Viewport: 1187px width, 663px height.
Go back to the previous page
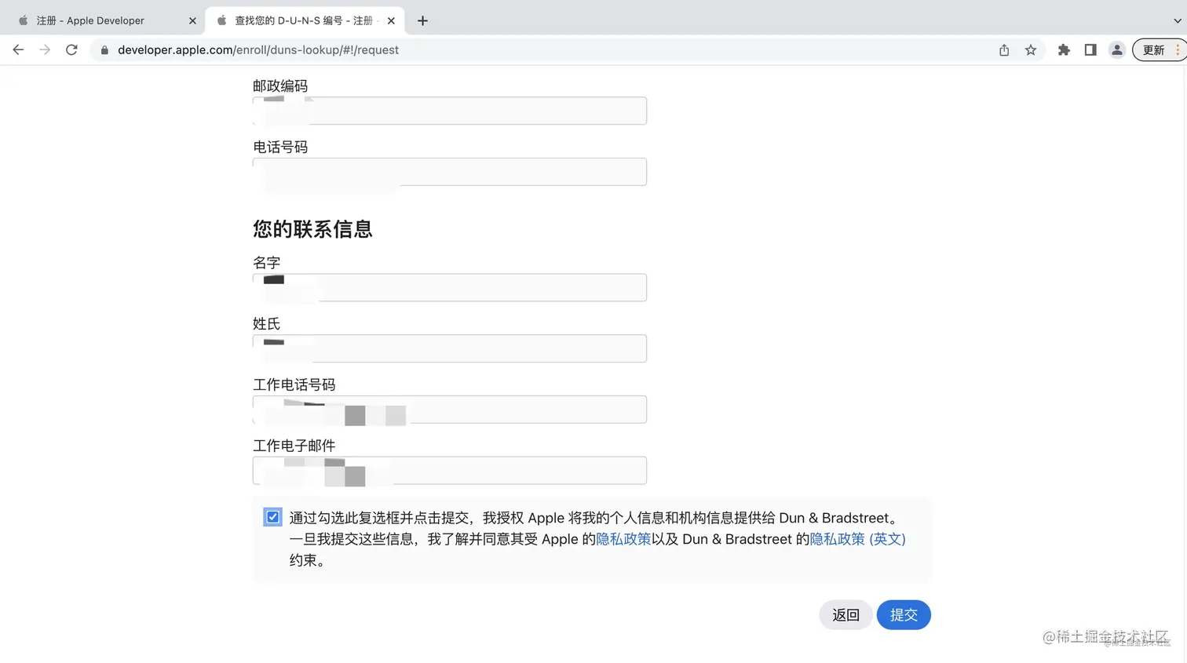[18, 50]
